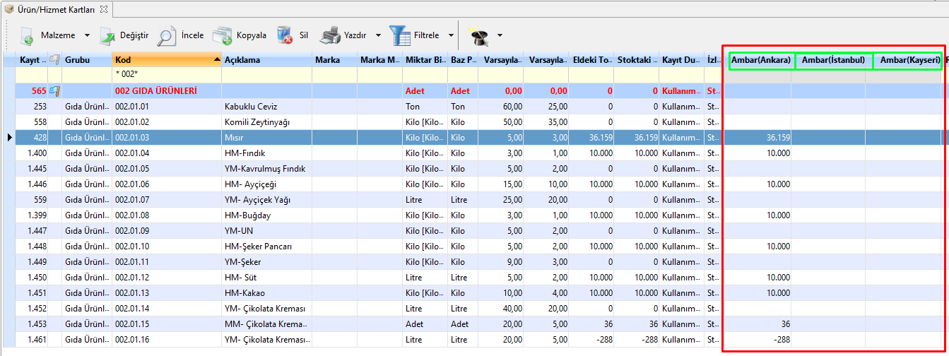Image resolution: width=949 pixels, height=356 pixels.
Task: Open İncele magnifier icon
Action: point(167,35)
